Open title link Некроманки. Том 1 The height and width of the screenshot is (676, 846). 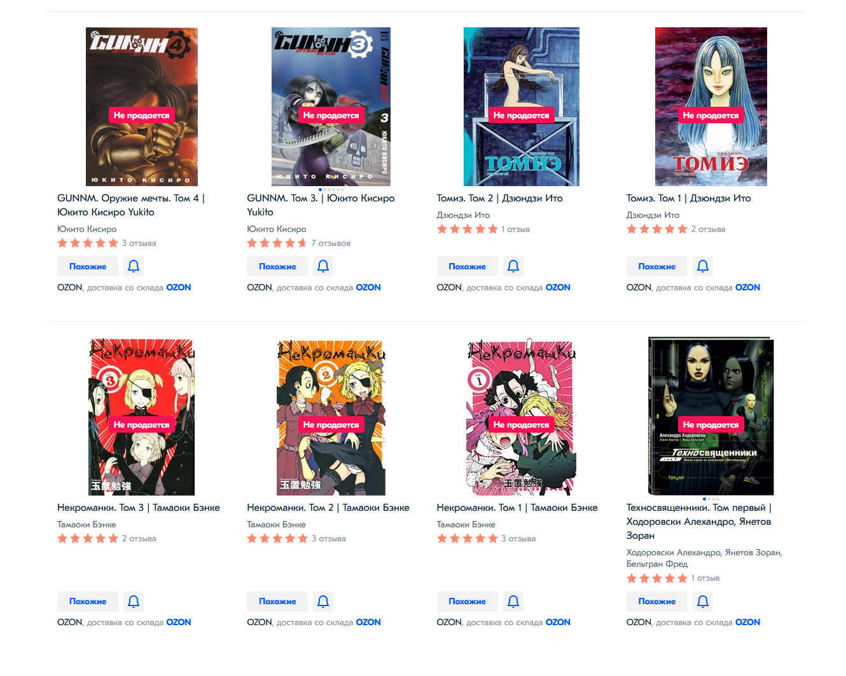517,508
